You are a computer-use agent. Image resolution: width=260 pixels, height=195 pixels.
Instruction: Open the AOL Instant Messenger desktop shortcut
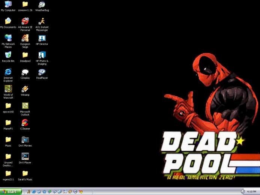(x=42, y=24)
